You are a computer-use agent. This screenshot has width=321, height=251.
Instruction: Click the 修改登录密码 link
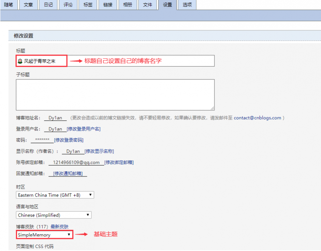click(68, 140)
